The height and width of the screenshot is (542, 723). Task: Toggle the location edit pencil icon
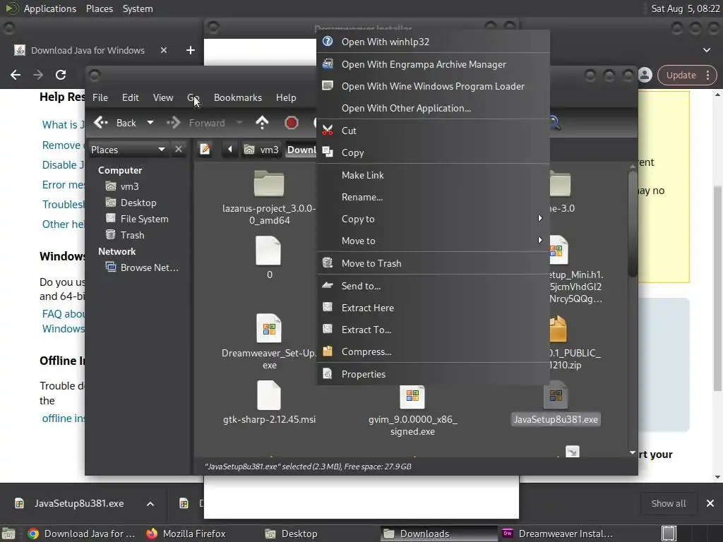tap(205, 150)
